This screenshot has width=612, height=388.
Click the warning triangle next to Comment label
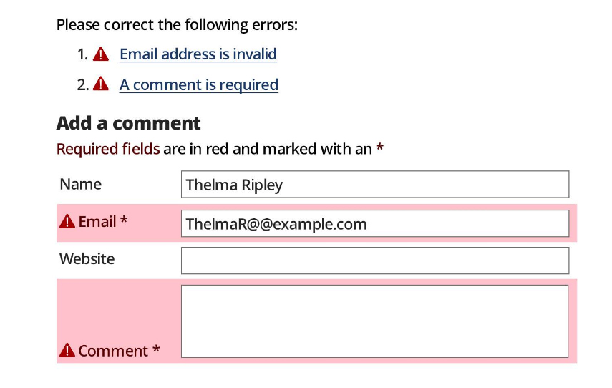[67, 351]
